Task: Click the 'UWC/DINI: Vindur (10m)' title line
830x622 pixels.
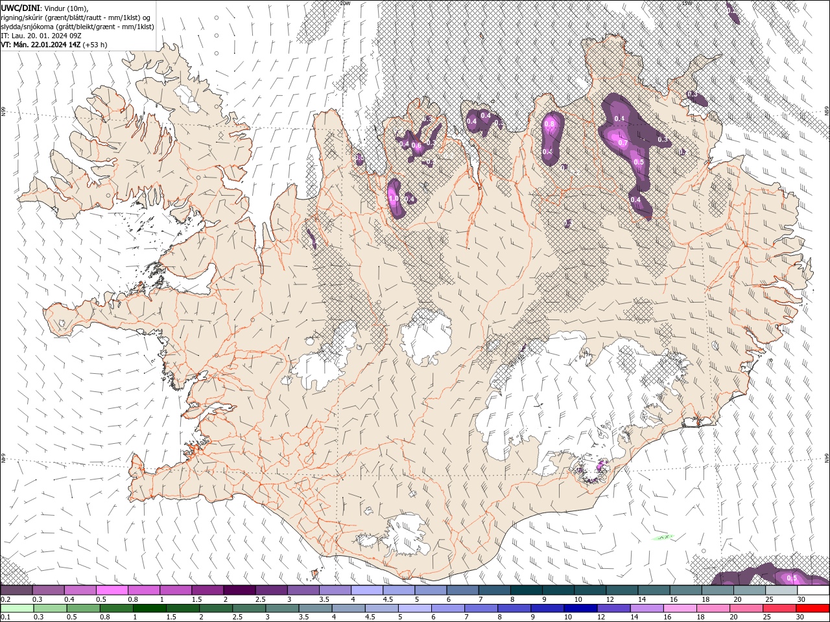Action: [45, 8]
